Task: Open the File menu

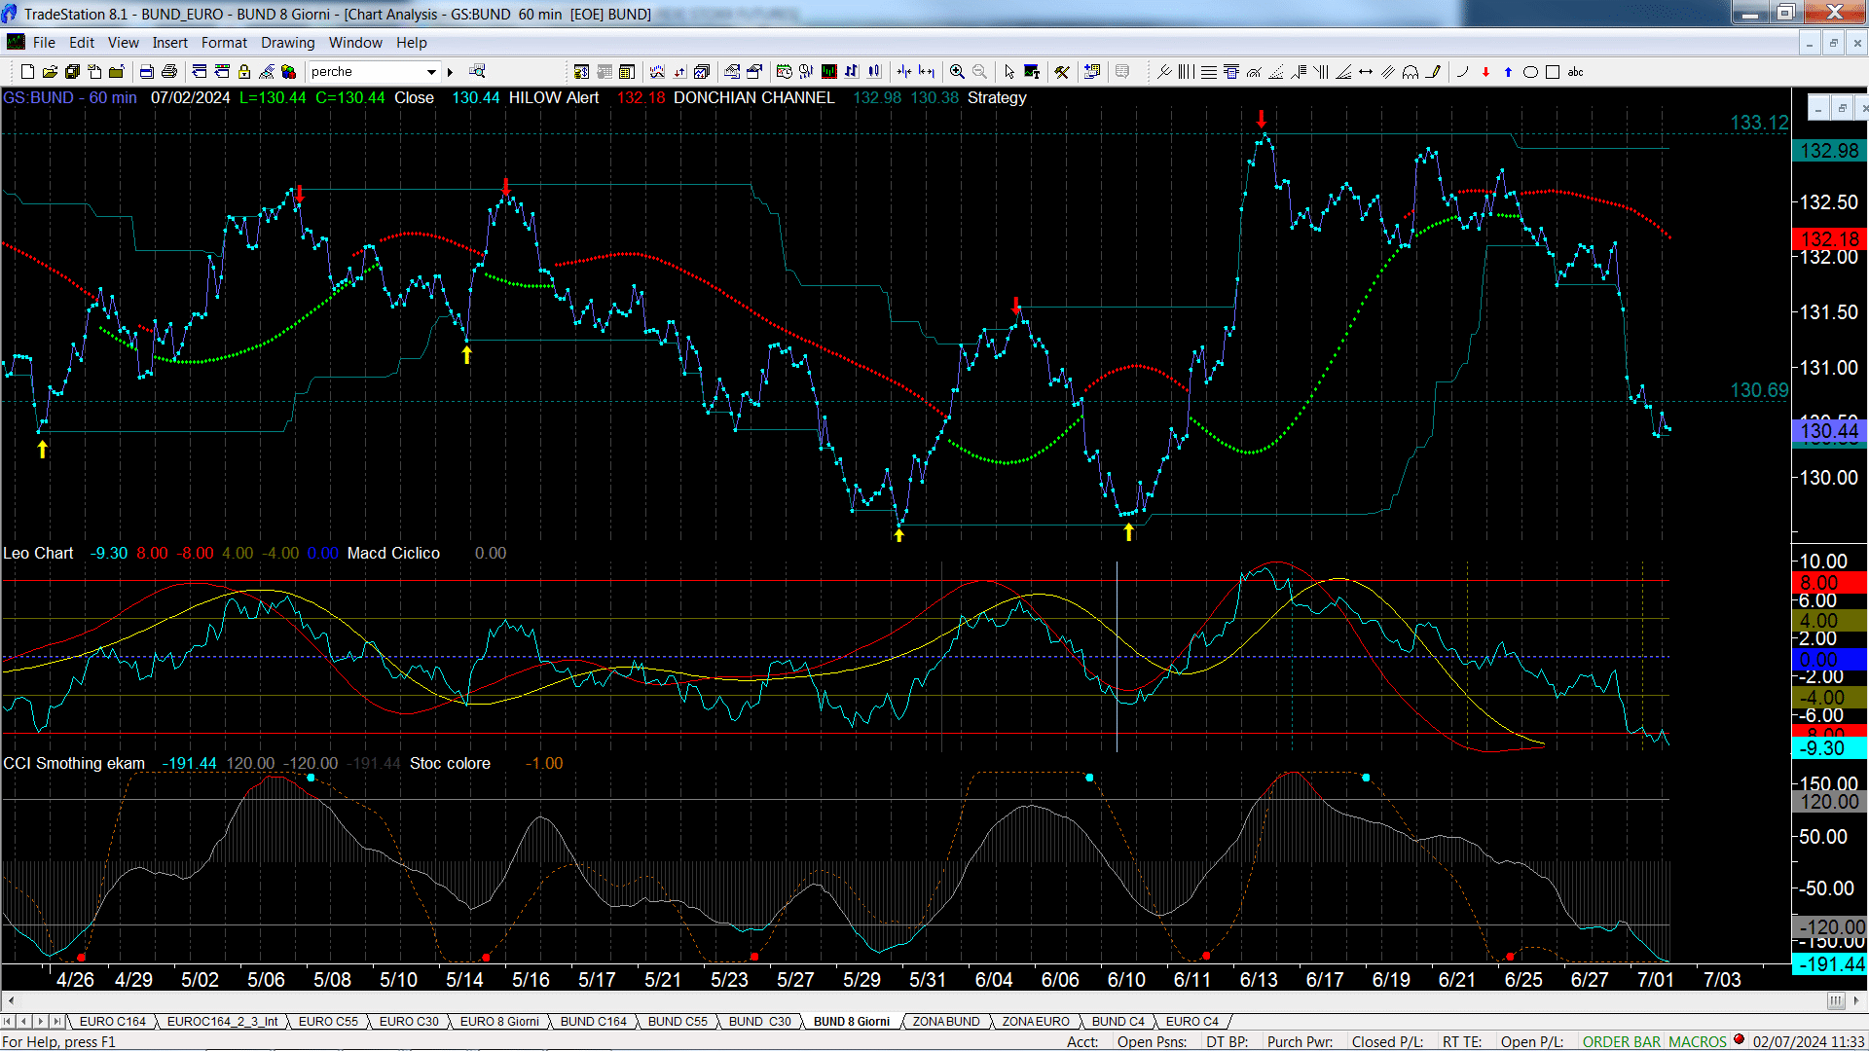Action: click(x=44, y=43)
